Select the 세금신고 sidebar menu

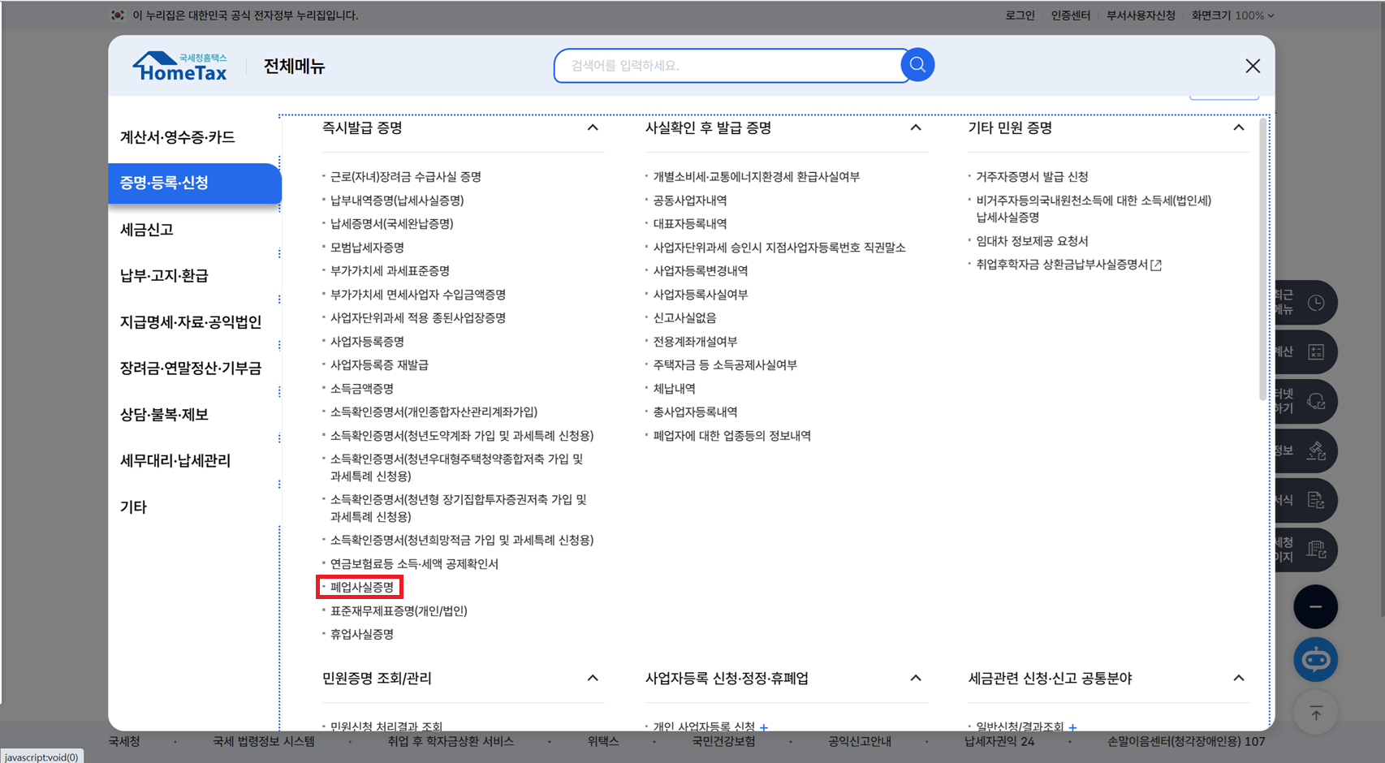coord(146,229)
